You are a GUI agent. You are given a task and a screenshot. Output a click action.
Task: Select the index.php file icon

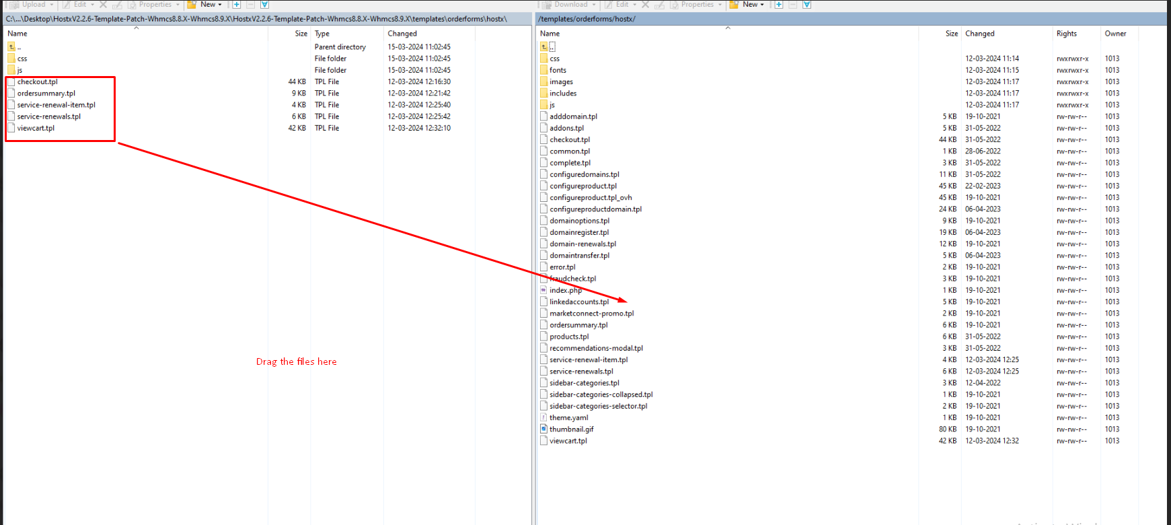[543, 290]
